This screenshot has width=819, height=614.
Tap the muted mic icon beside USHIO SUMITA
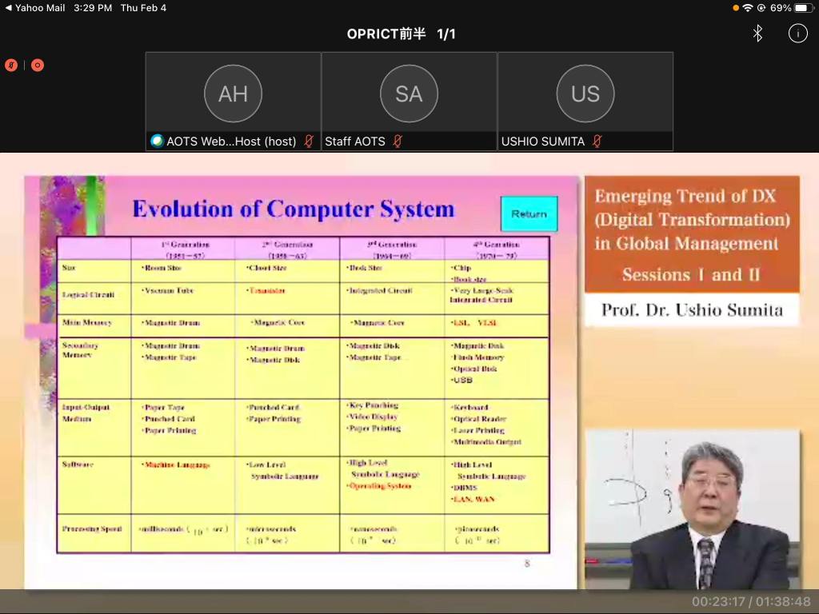tap(597, 142)
